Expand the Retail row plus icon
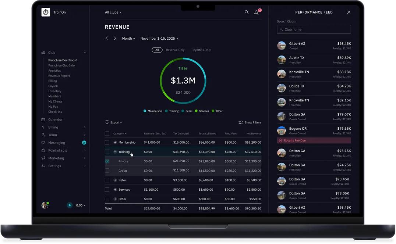The width and height of the screenshot is (396, 244). pyautogui.click(x=115, y=180)
